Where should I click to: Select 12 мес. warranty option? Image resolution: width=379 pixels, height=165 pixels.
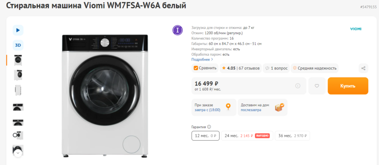[x=205, y=136]
